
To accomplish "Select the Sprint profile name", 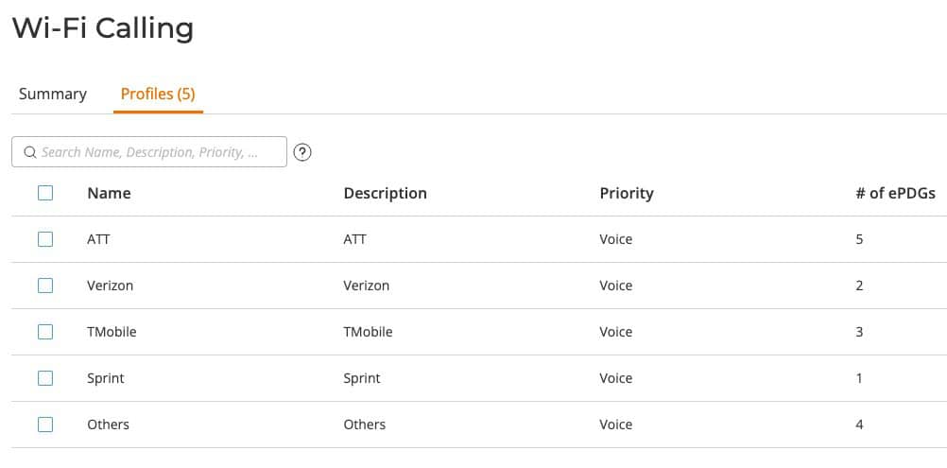I will (x=106, y=378).
